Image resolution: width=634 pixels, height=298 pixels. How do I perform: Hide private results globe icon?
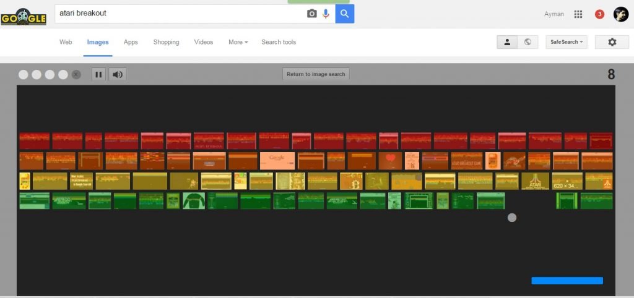click(528, 42)
